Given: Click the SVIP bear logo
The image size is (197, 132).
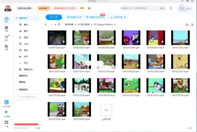Looking at the screenshot, I should tap(8, 8).
